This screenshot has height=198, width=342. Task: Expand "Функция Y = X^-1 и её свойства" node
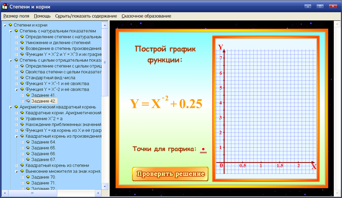click(16, 83)
